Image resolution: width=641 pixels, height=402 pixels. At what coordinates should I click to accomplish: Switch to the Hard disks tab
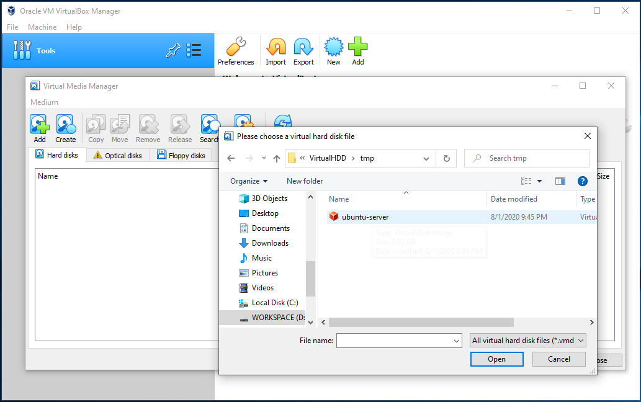click(x=57, y=155)
